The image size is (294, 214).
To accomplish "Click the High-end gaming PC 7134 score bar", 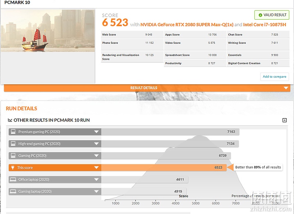I will 170,144.
